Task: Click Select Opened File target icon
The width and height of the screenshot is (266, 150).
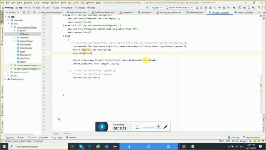Action: pos(24,12)
